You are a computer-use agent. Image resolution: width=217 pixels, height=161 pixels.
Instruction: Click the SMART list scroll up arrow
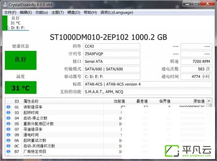(209, 101)
